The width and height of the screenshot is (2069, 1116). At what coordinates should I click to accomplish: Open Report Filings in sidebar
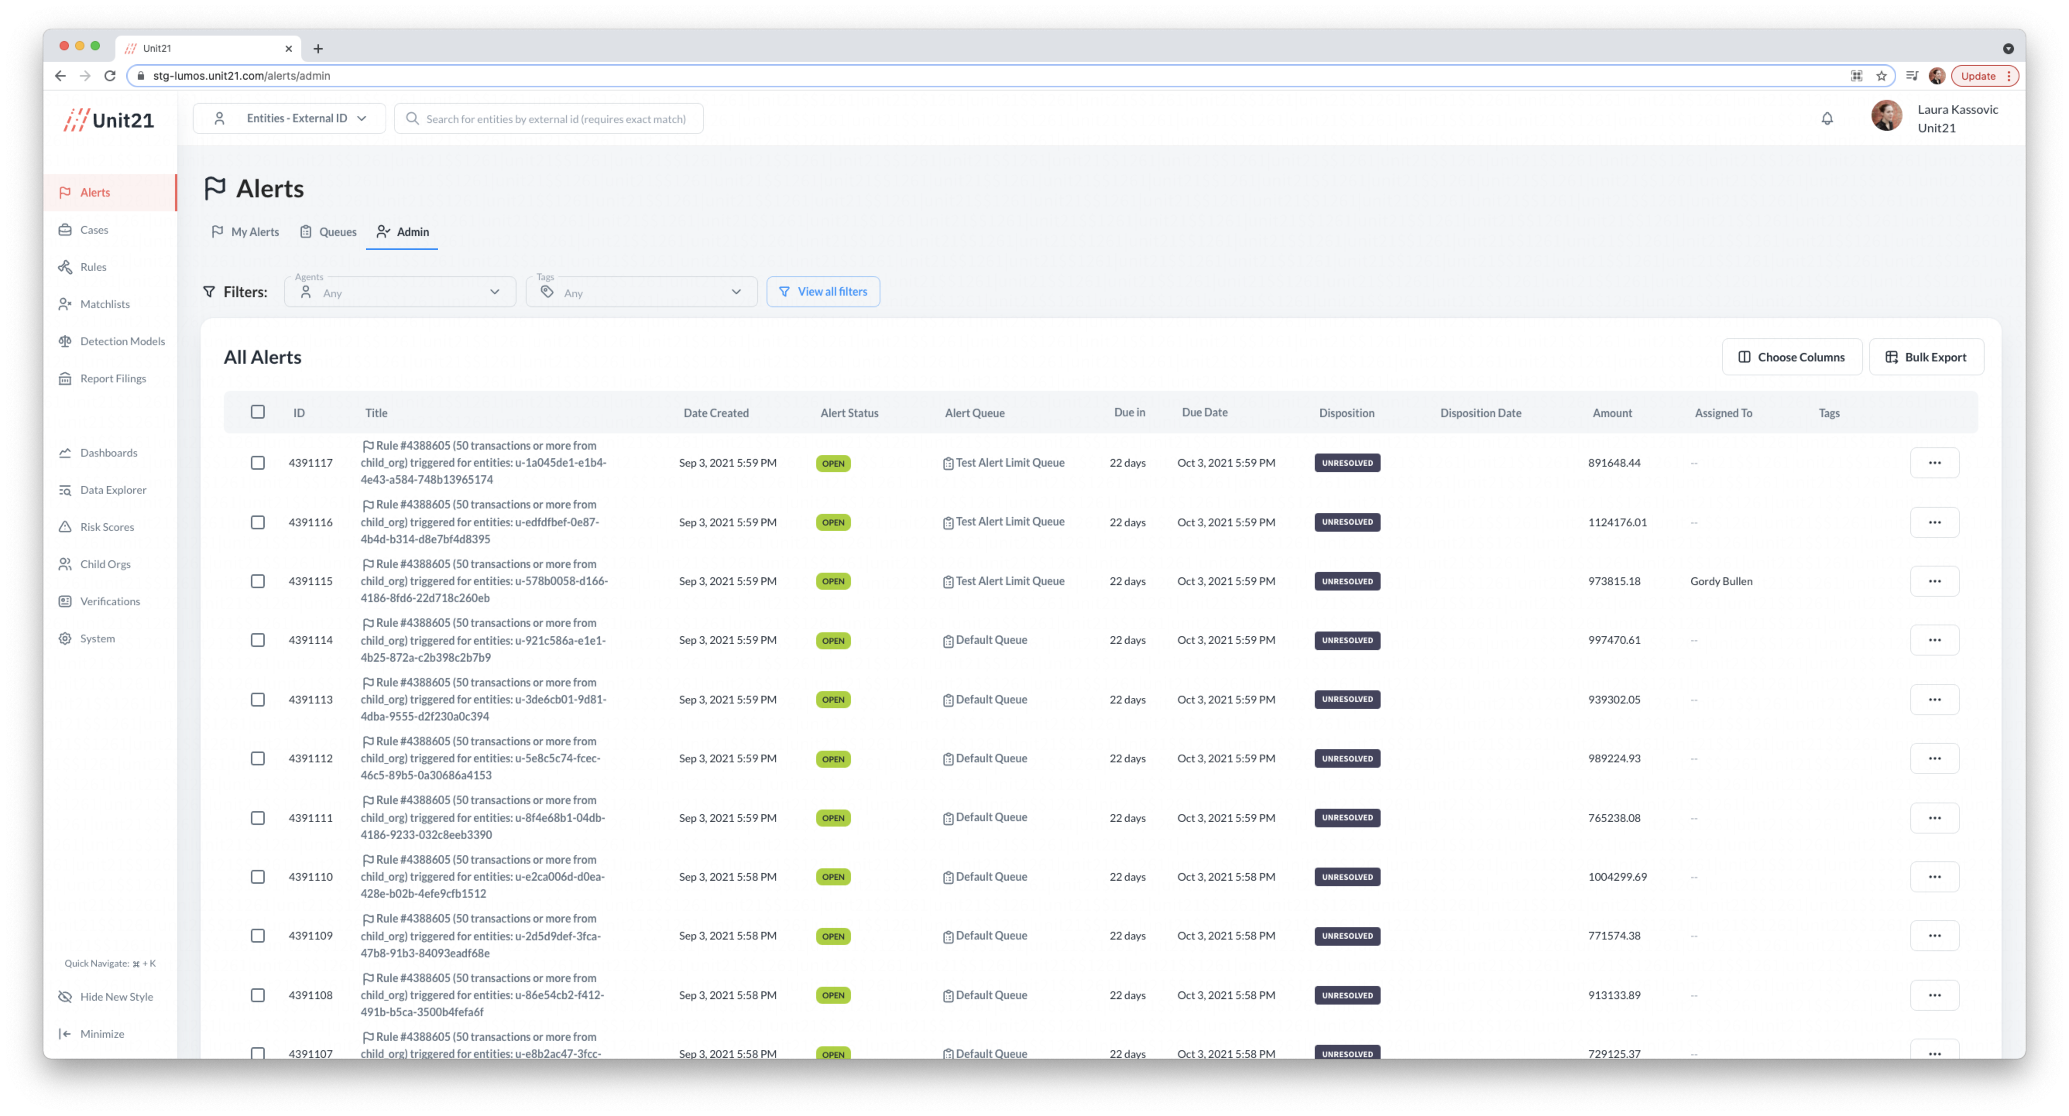coord(112,378)
